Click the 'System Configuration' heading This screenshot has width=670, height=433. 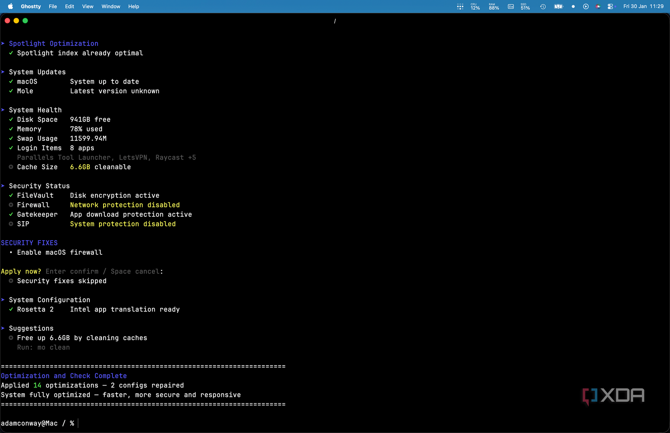point(50,300)
